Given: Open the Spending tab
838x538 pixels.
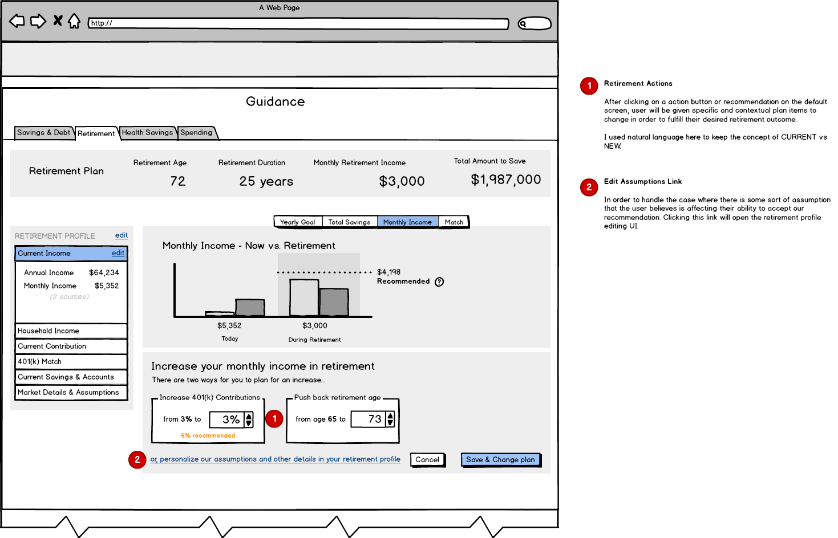Looking at the screenshot, I should click(196, 132).
